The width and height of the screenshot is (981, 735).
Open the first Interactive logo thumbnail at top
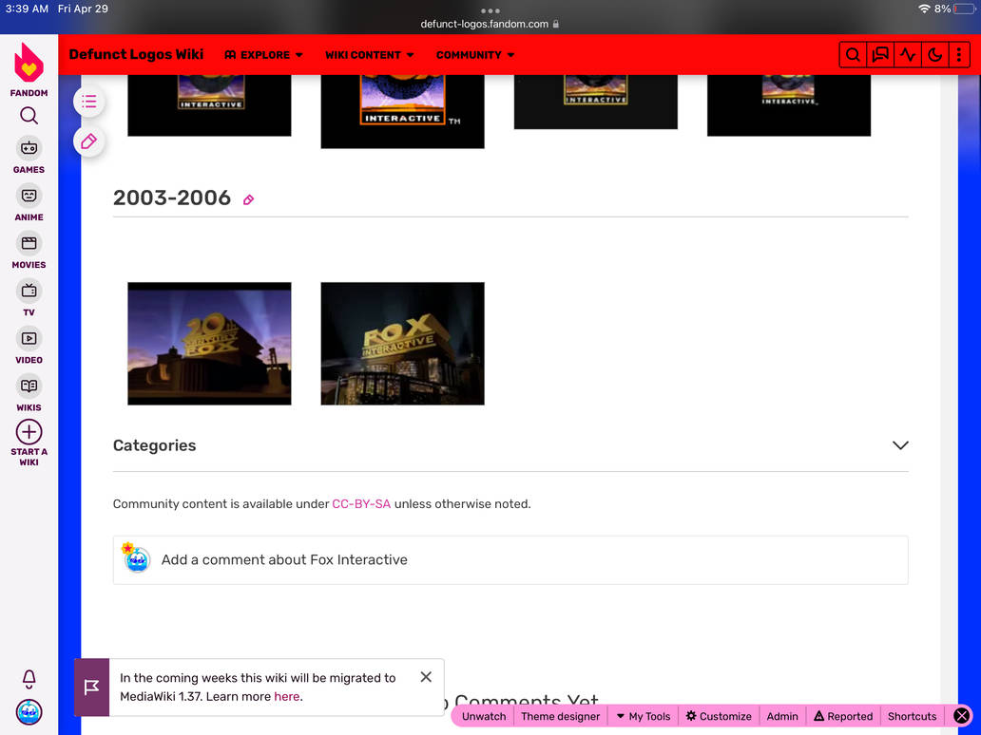(209, 105)
